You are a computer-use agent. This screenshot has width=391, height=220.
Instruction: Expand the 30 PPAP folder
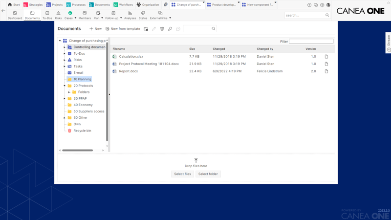pyautogui.click(x=65, y=99)
